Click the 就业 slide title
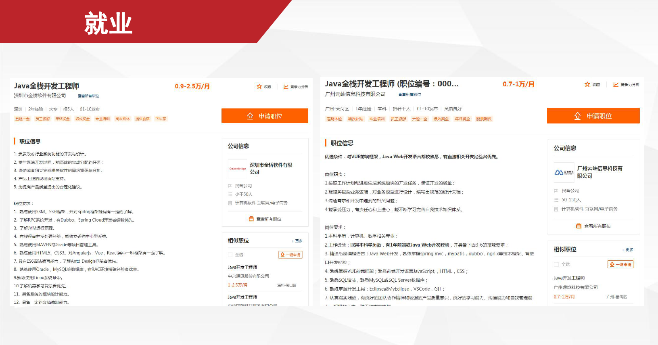This screenshot has height=345, width=658. click(x=108, y=23)
